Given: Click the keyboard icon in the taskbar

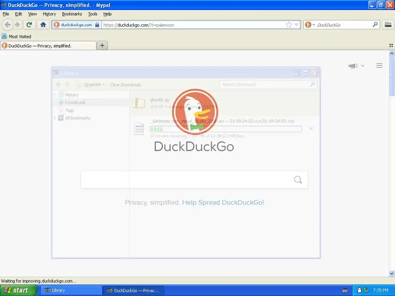Looking at the screenshot, I should [345, 291].
